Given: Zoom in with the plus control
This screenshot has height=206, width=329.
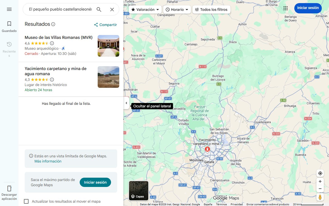Looking at the screenshot, I should click(320, 181).
